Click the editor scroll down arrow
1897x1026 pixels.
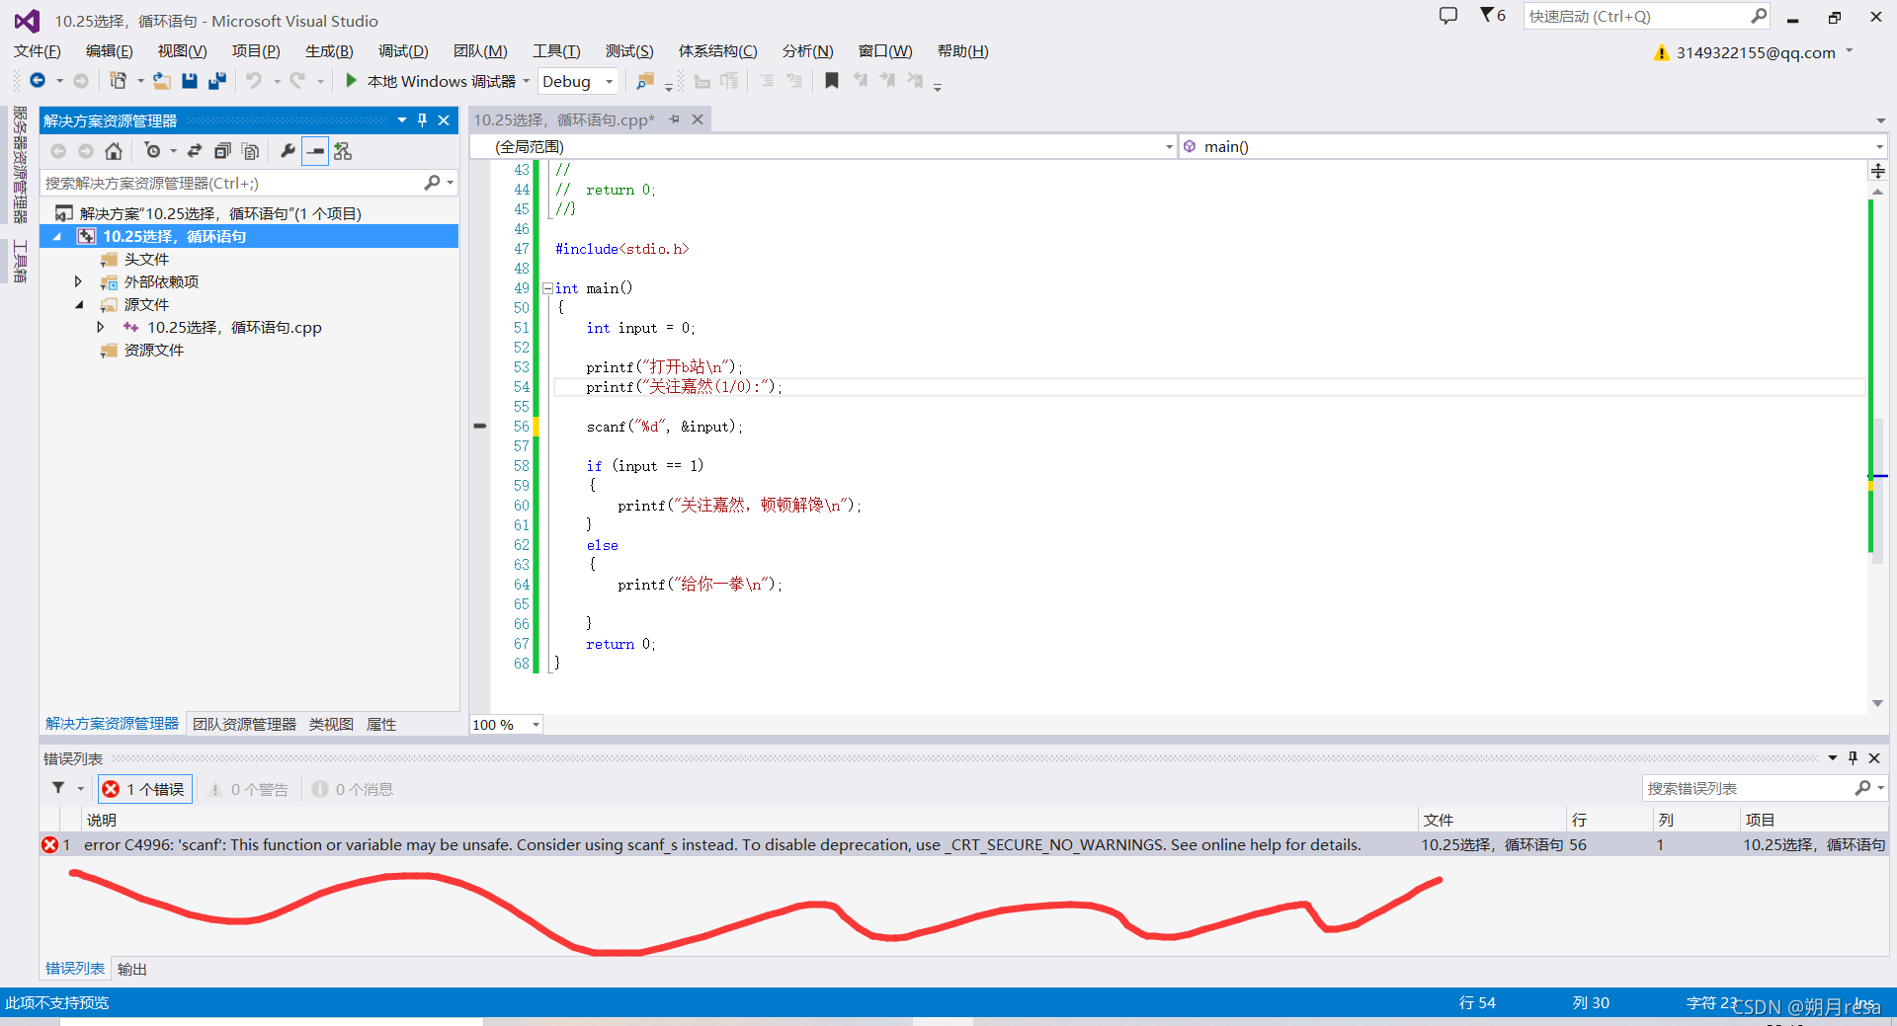click(1878, 703)
